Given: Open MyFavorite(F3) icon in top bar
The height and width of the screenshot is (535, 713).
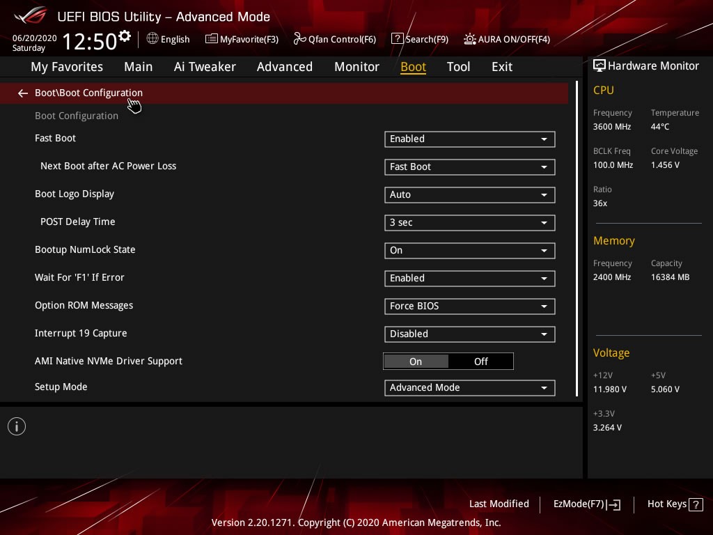Looking at the screenshot, I should coord(212,39).
